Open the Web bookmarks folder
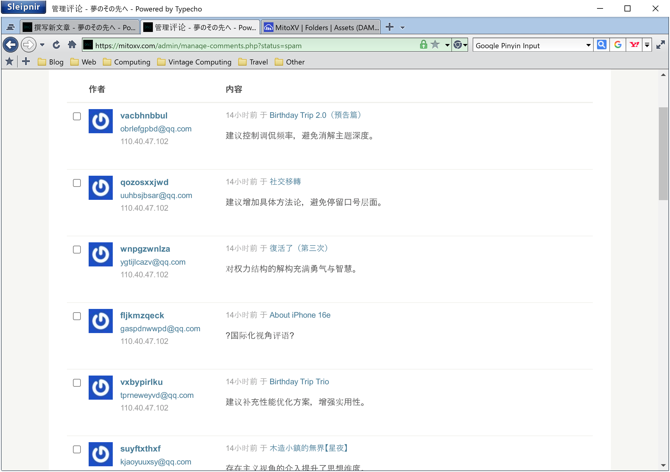 (x=83, y=62)
